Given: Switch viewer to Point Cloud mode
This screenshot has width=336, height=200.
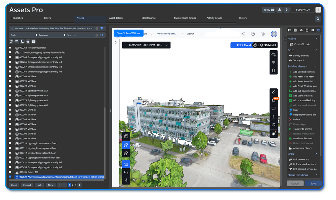Looking at the screenshot, I should pos(242,45).
